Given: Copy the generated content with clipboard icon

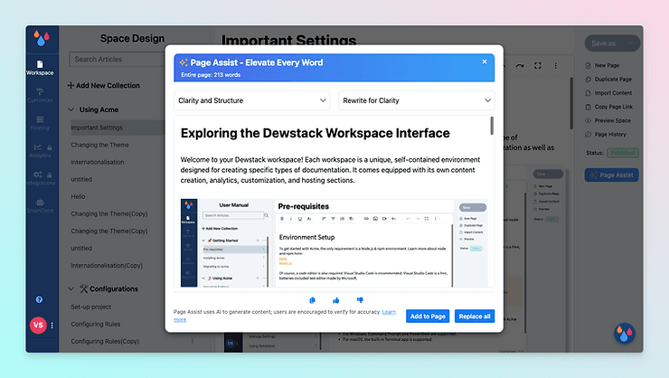Looking at the screenshot, I should point(312,300).
